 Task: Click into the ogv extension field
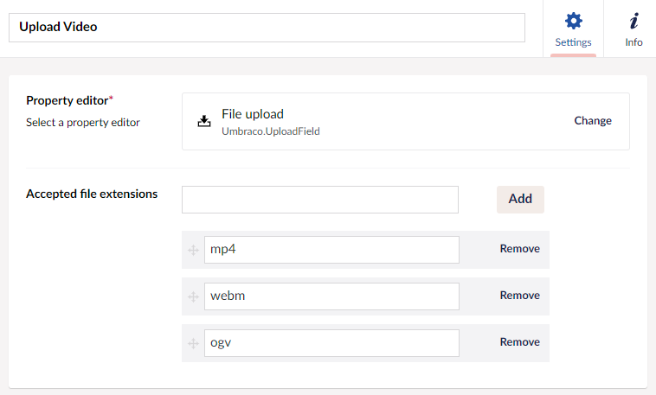tap(331, 343)
